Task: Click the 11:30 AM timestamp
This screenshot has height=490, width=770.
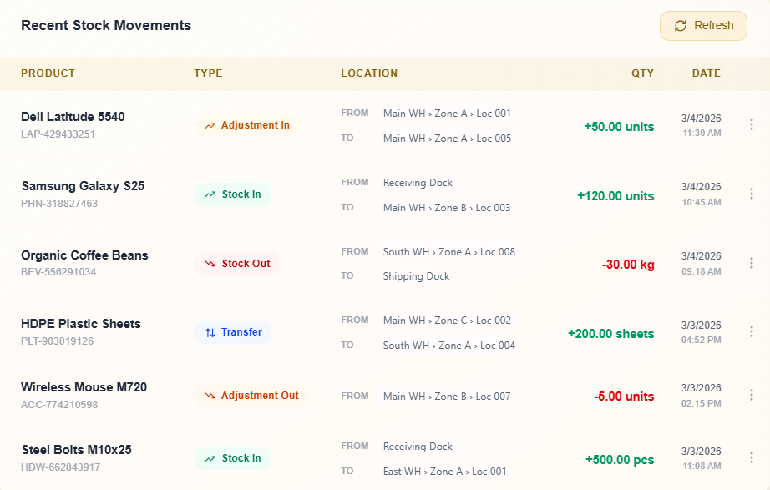Action: 702,133
